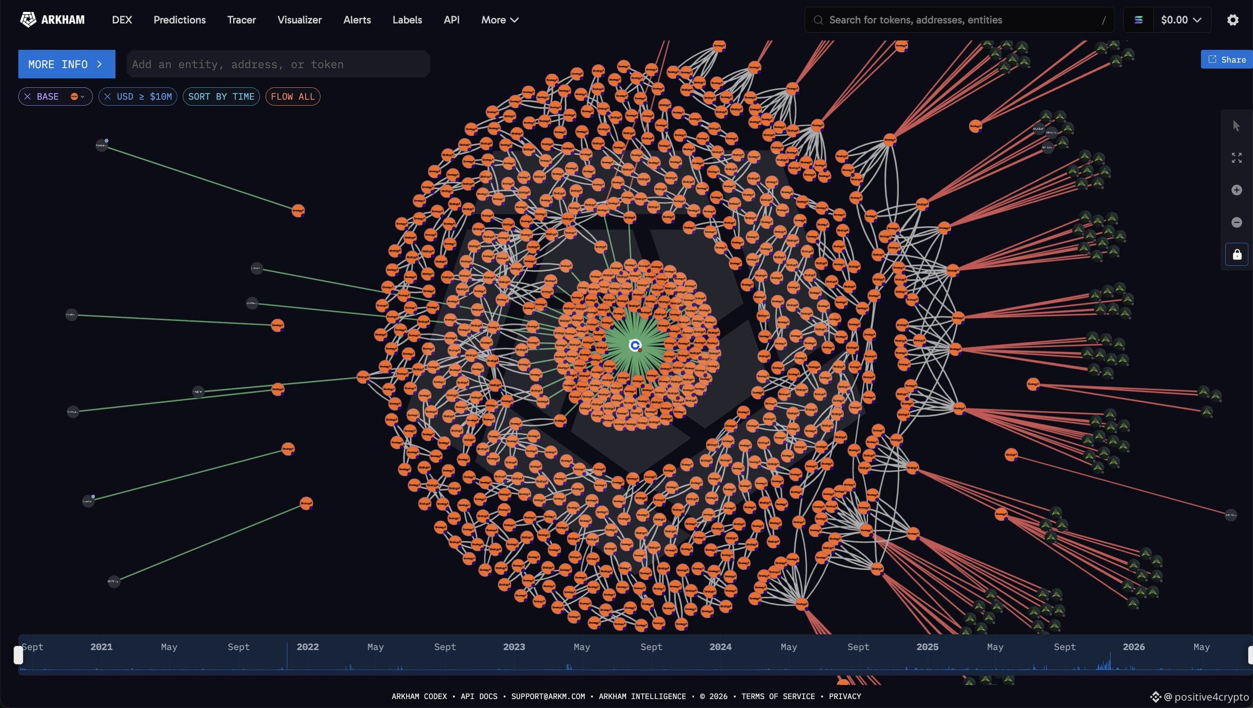Click the 2023 timeline label
Image resolution: width=1253 pixels, height=708 pixels.
[514, 647]
